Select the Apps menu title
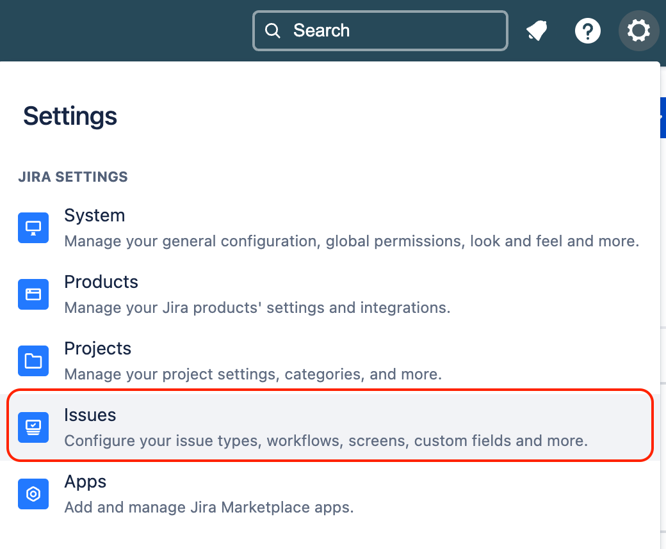666x549 pixels. point(85,482)
